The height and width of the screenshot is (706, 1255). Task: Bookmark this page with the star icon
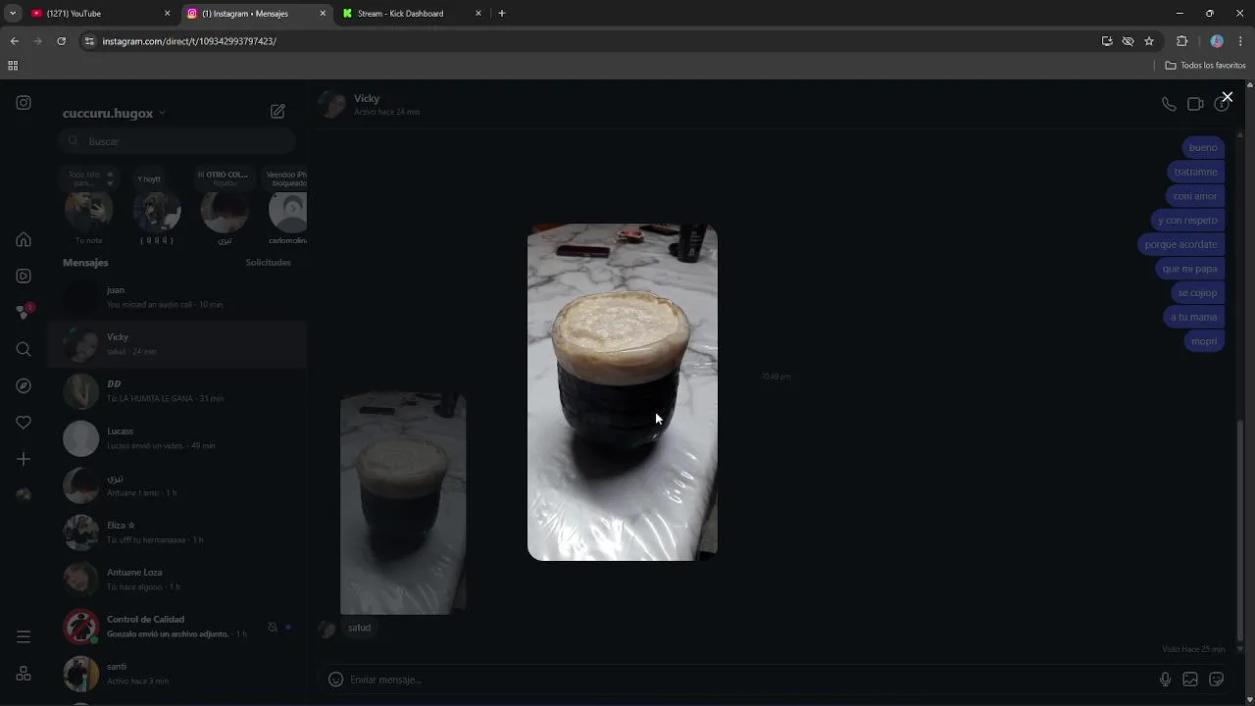1149,41
